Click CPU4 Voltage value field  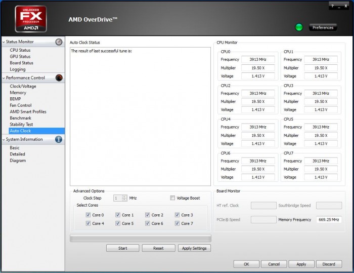258,144
